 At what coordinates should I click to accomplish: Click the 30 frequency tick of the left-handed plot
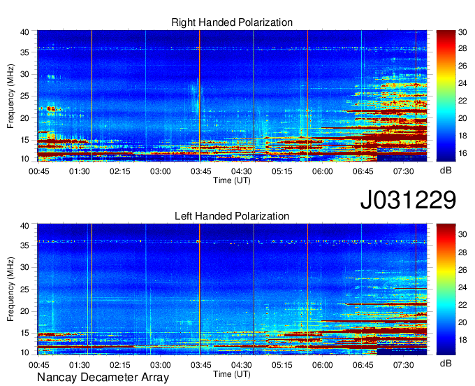coord(24,267)
